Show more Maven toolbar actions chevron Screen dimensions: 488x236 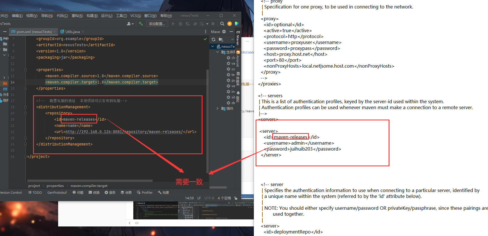coord(232,39)
